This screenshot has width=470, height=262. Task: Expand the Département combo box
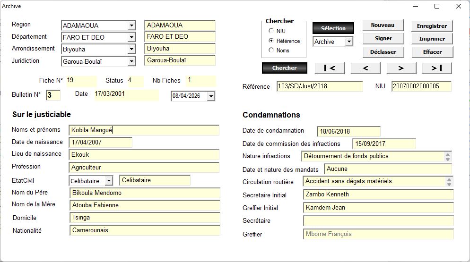point(131,37)
